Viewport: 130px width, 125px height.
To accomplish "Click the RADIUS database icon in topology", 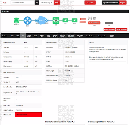I will [16, 20].
